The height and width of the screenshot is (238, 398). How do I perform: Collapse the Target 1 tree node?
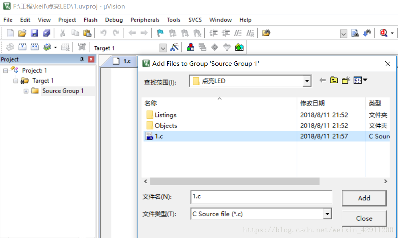(16, 81)
